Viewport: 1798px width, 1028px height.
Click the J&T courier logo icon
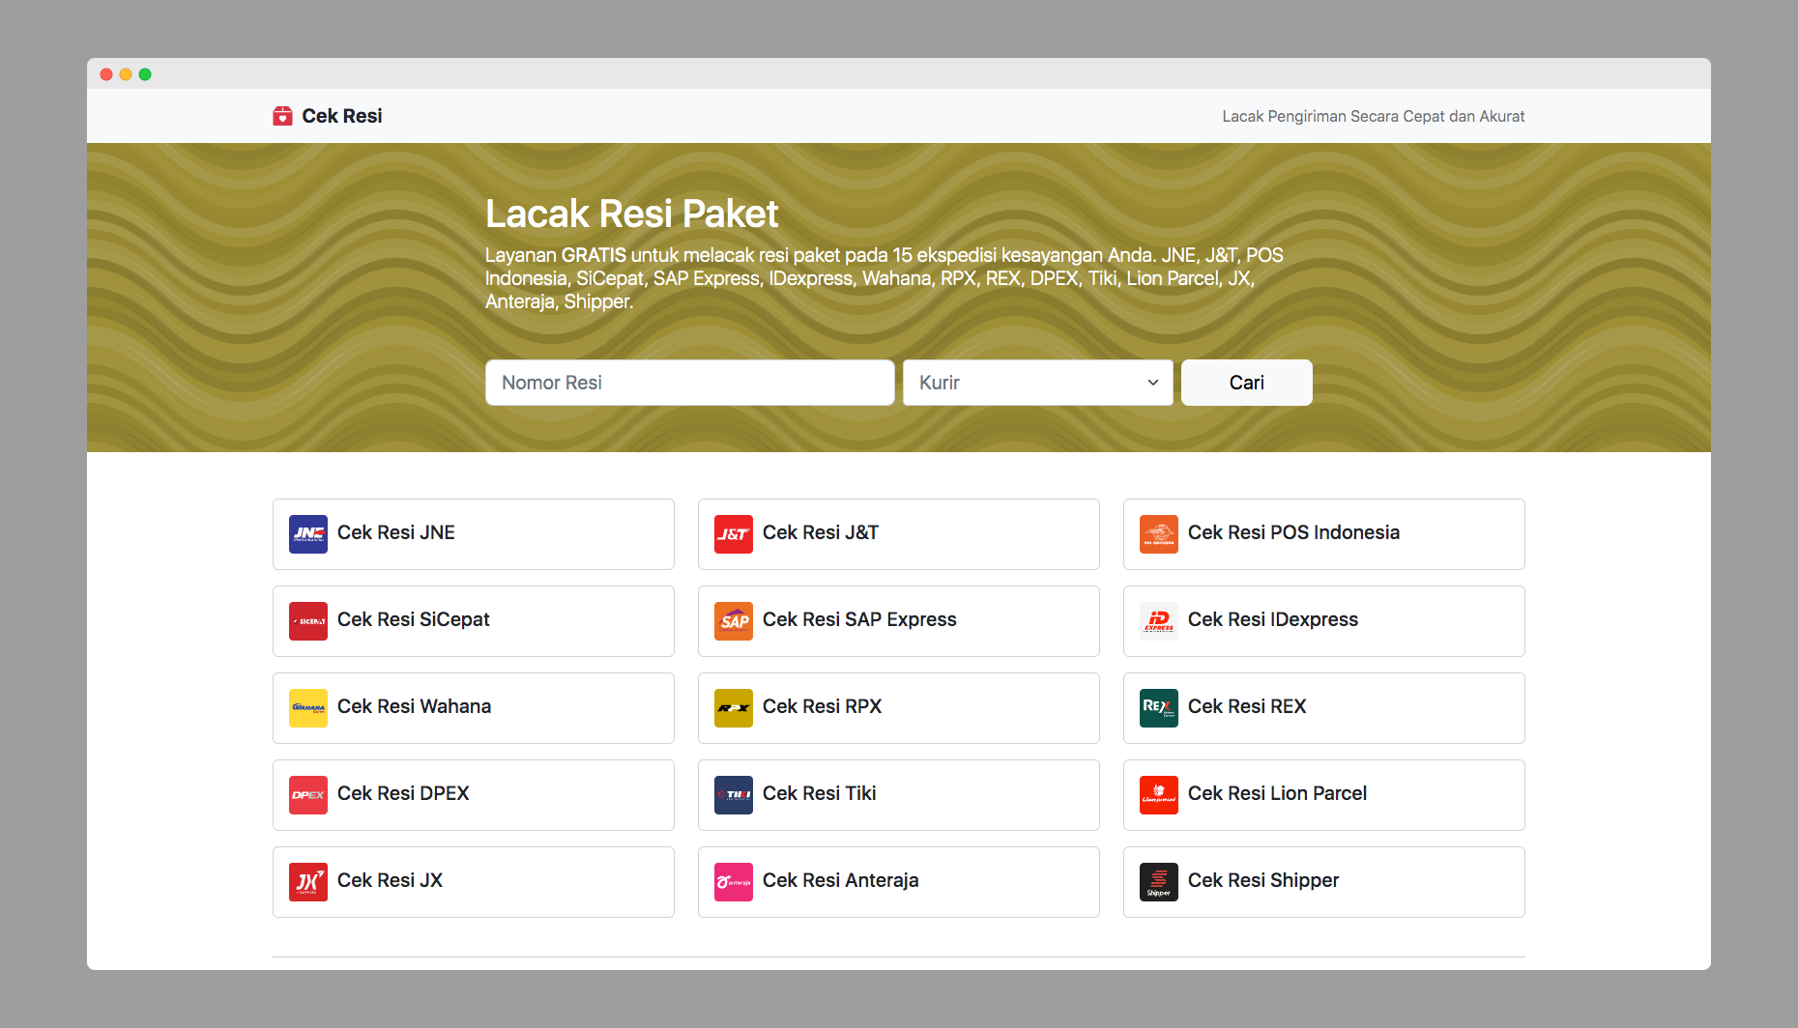tap(734, 534)
